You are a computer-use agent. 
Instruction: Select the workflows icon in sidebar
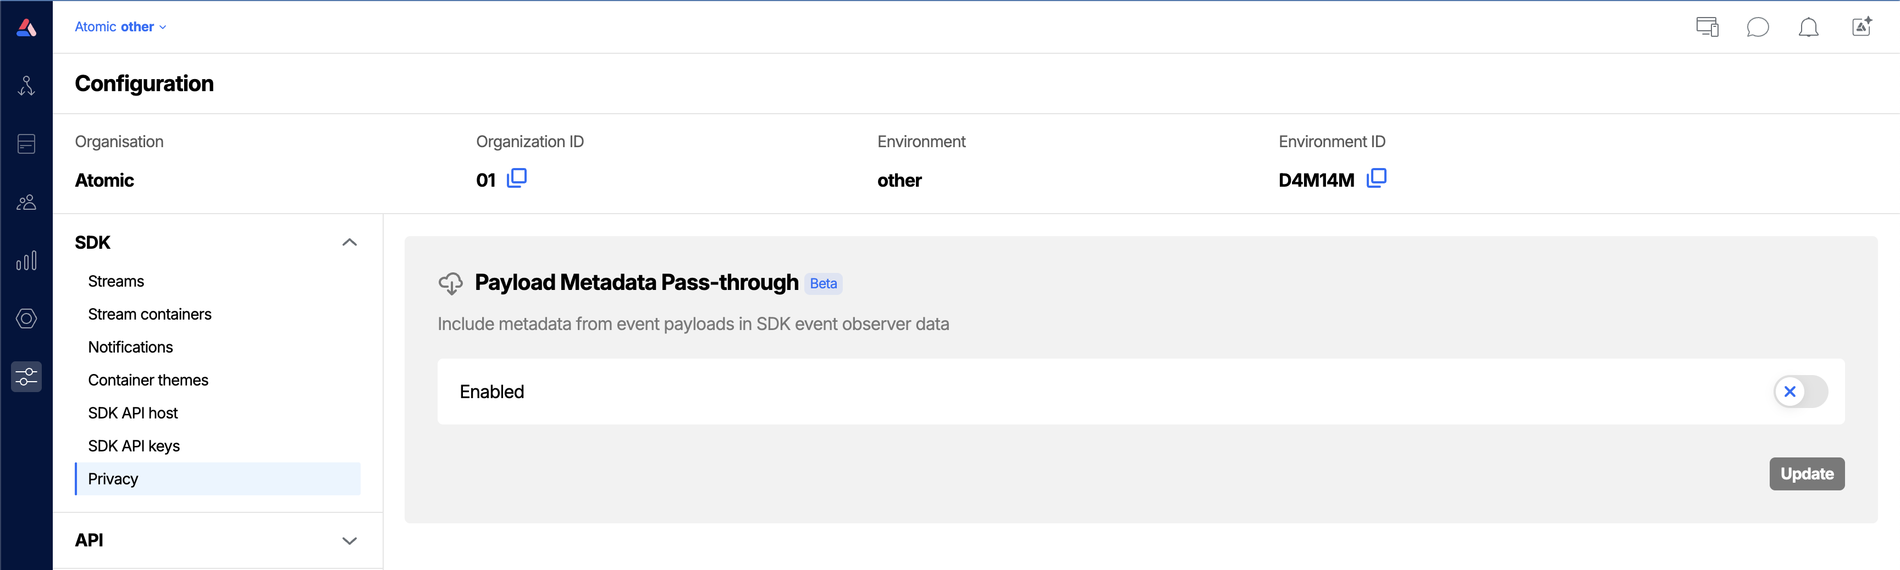pyautogui.click(x=26, y=86)
